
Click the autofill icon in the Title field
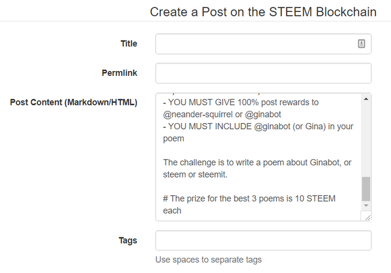361,44
